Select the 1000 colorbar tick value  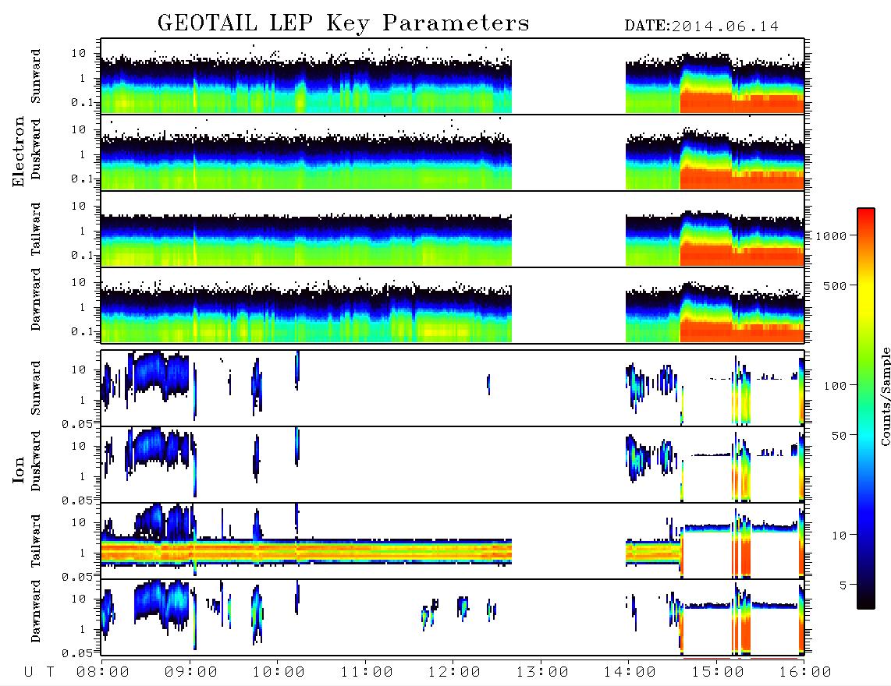point(832,236)
